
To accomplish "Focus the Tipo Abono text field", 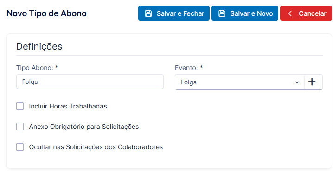I will coord(90,82).
